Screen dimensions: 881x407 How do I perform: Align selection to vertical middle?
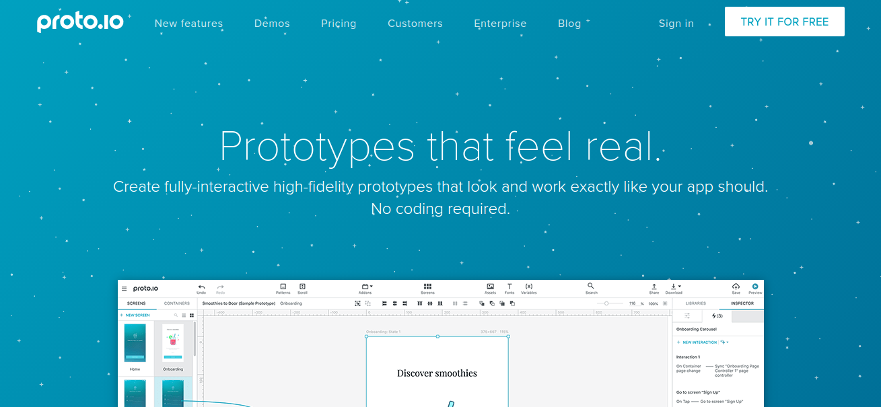430,303
